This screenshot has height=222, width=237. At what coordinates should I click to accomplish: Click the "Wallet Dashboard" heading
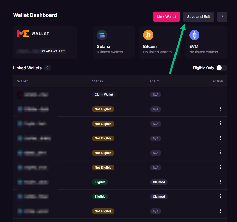[35, 15]
